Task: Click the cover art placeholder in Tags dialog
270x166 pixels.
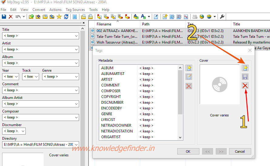Action: (x=220, y=84)
